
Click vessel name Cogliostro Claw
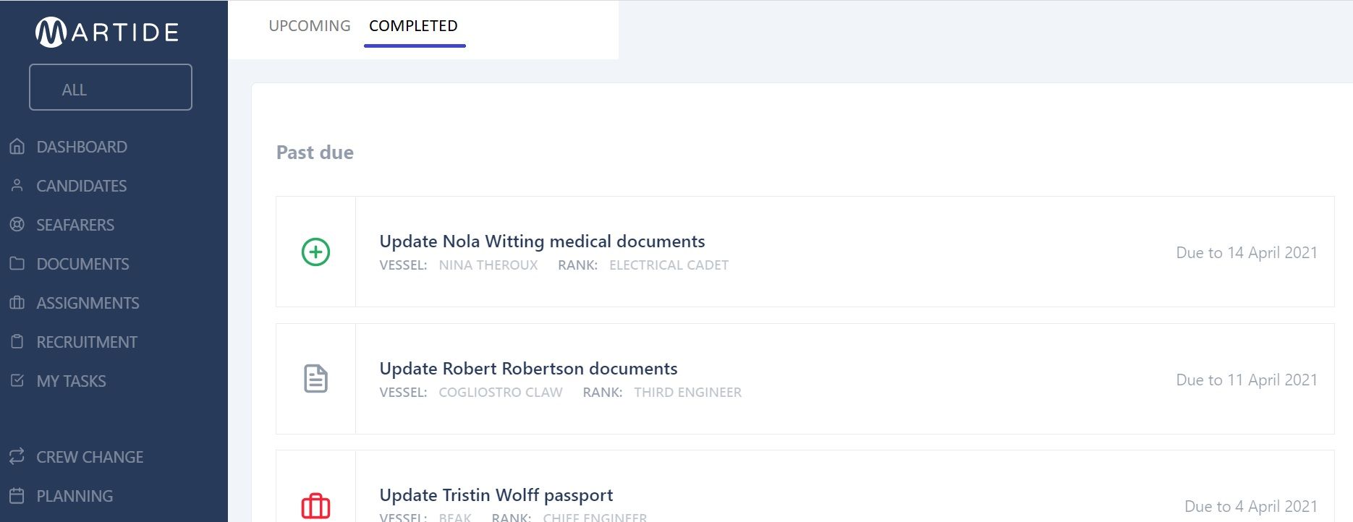501,393
